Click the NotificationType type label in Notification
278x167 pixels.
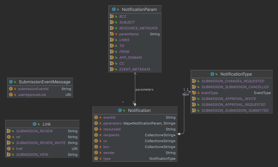[162, 158]
